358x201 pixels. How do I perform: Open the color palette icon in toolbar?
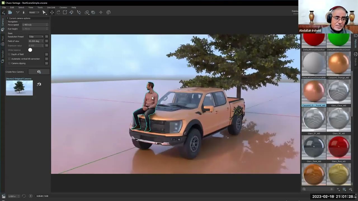click(x=109, y=12)
